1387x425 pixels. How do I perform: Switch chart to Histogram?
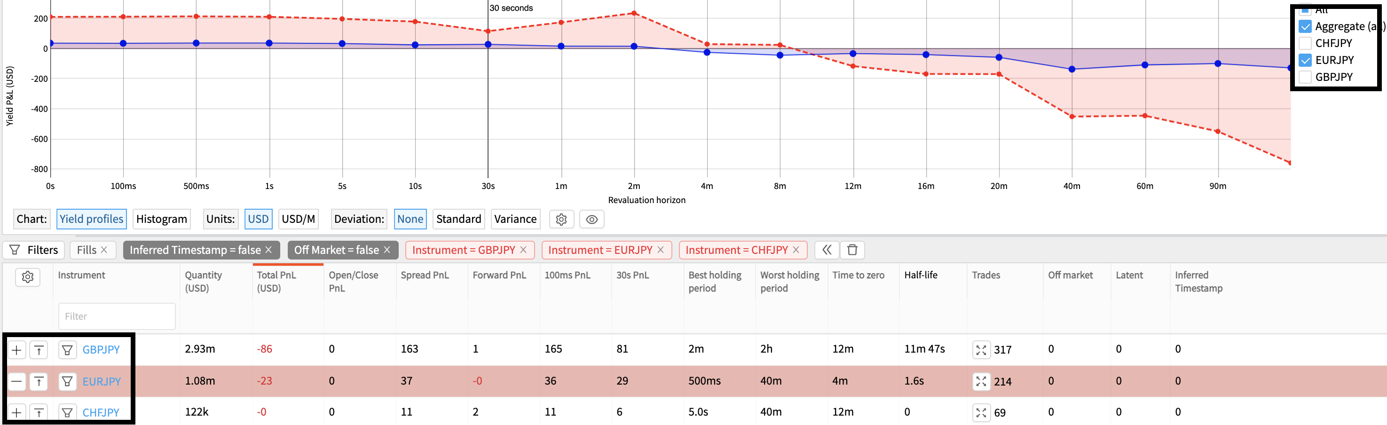[x=162, y=219]
